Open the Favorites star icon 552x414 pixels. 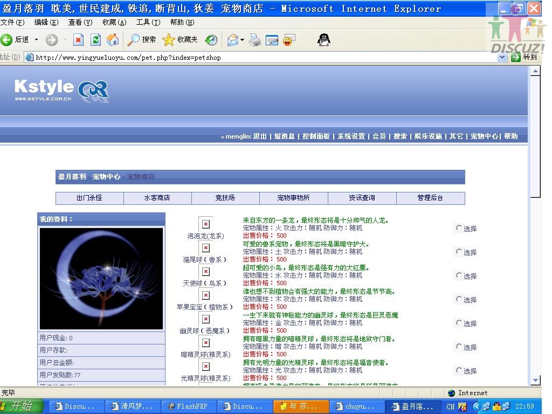[x=168, y=40]
